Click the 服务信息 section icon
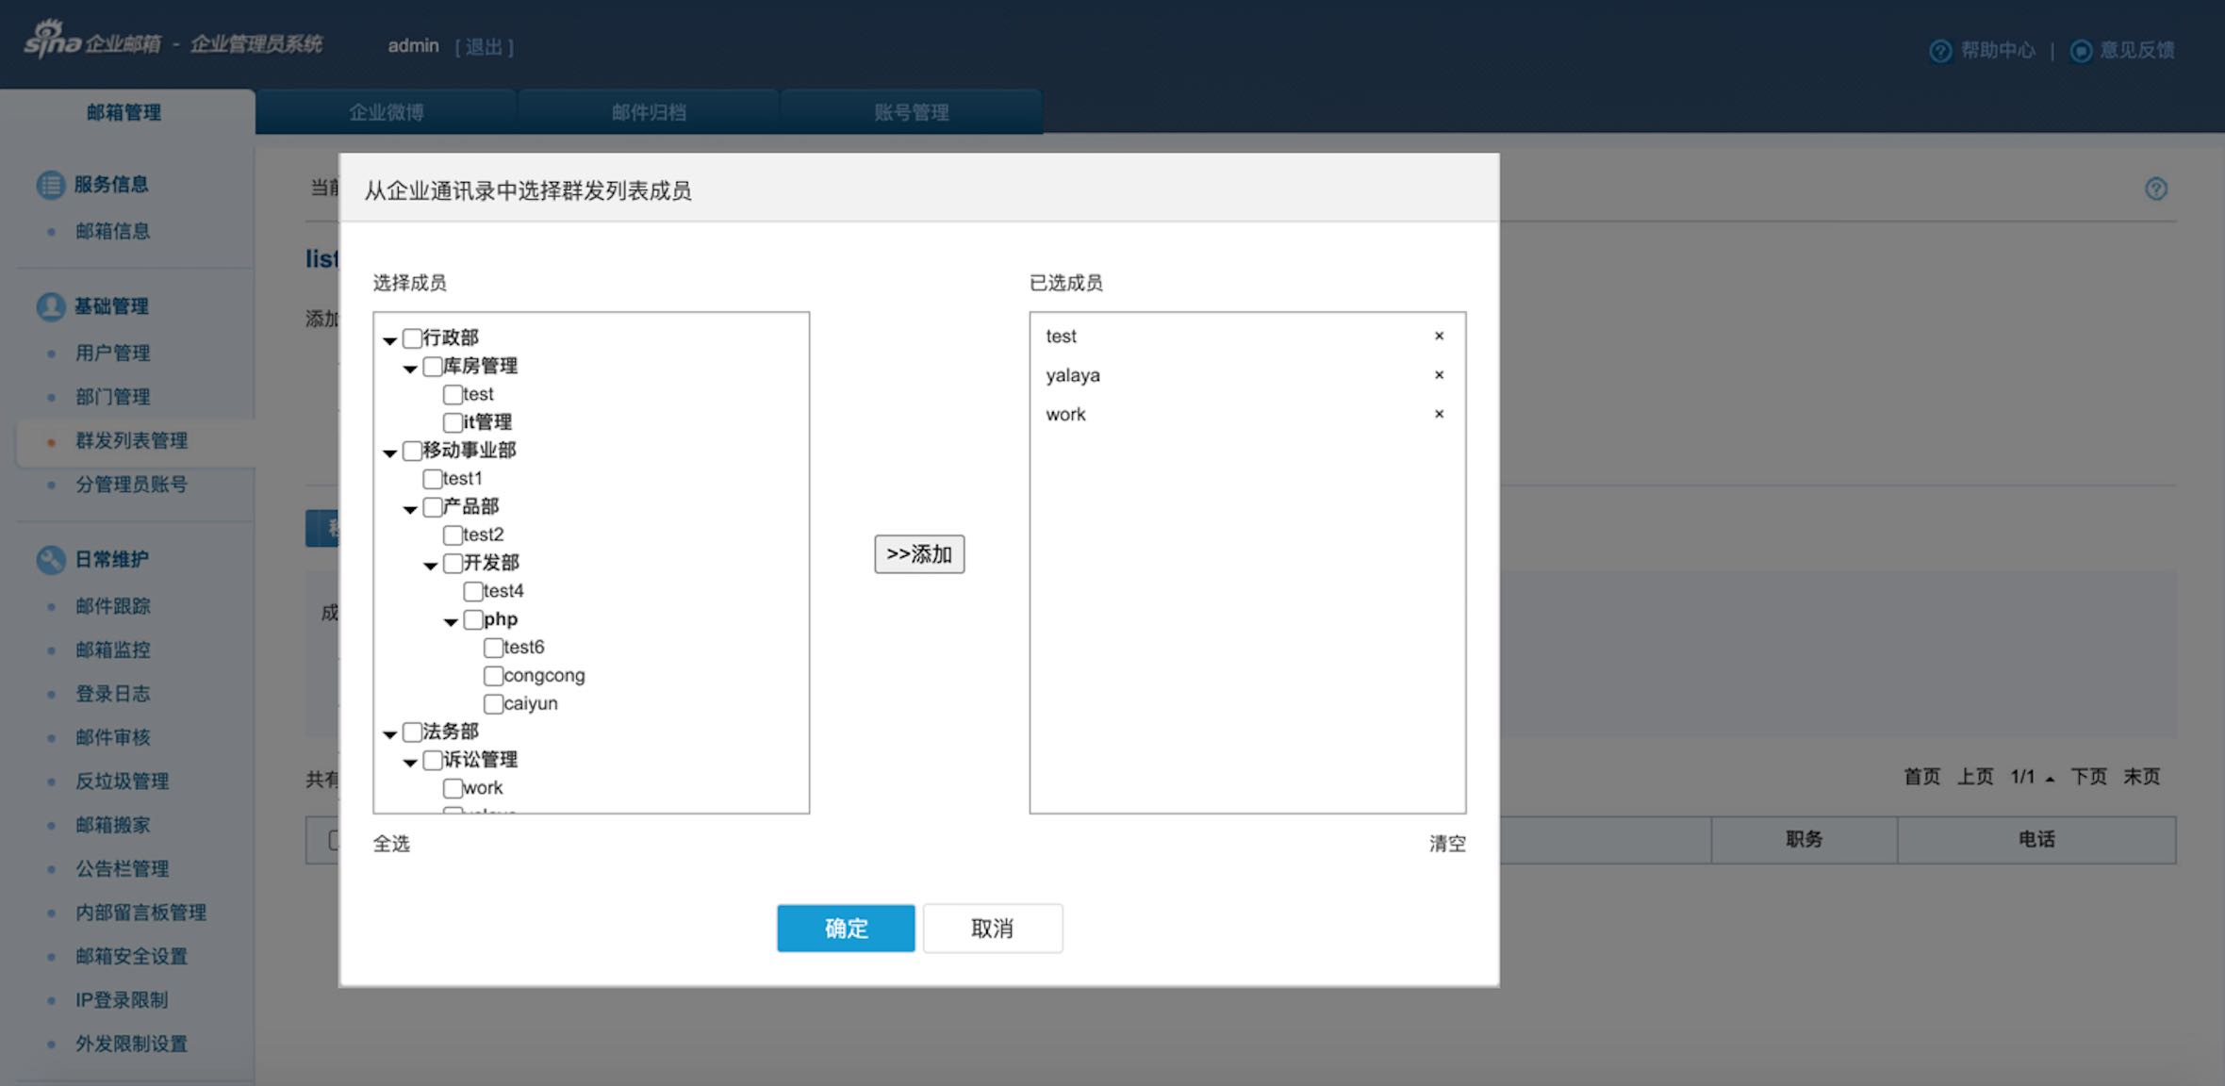The image size is (2225, 1086). pyautogui.click(x=50, y=185)
